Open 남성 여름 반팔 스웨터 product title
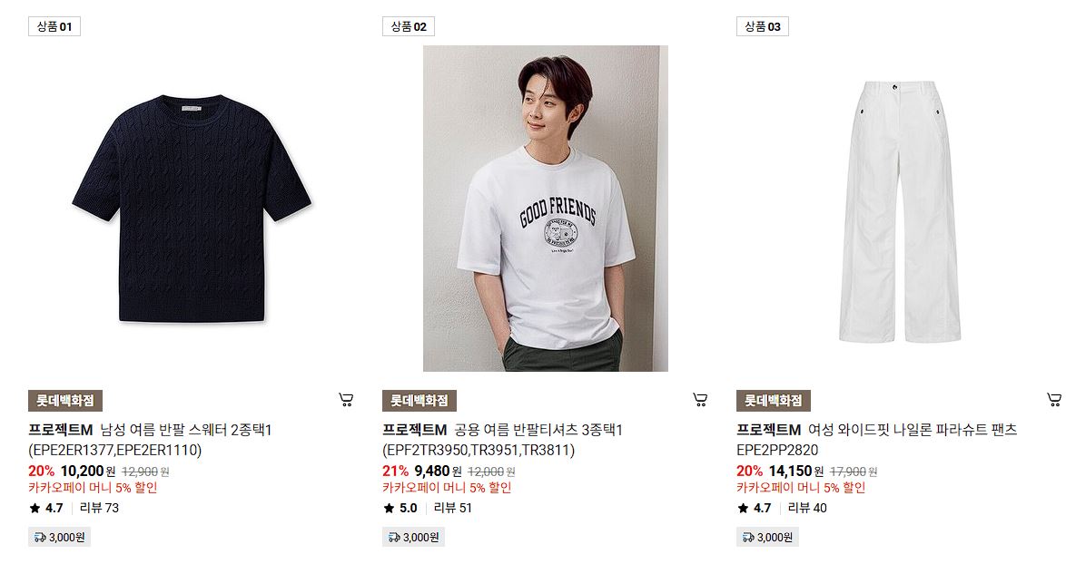 coord(150,440)
